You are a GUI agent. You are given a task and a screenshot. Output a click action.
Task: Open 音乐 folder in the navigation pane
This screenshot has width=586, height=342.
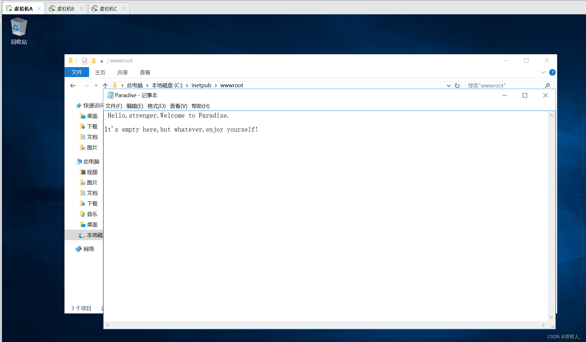(92, 214)
